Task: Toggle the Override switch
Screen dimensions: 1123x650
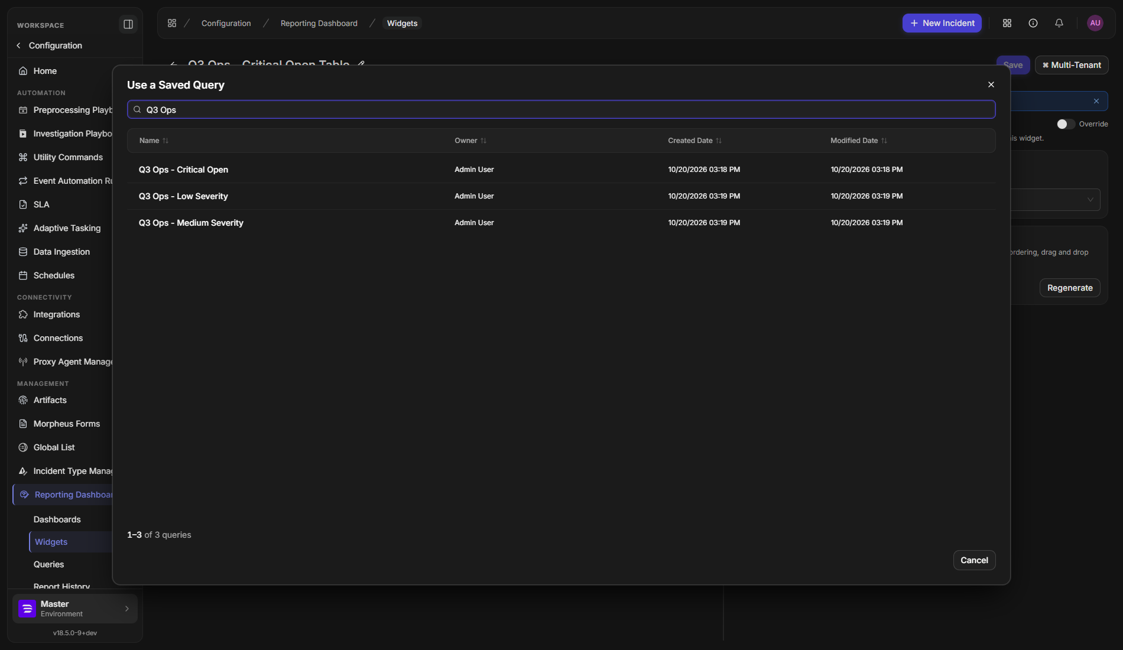Action: [1066, 124]
